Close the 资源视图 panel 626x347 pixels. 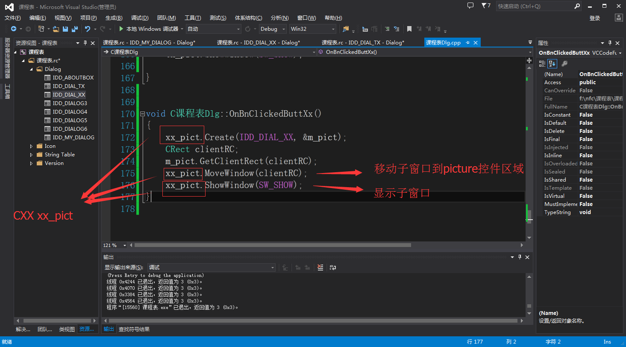[x=93, y=43]
